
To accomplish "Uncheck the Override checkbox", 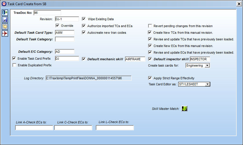I will click(57, 25).
